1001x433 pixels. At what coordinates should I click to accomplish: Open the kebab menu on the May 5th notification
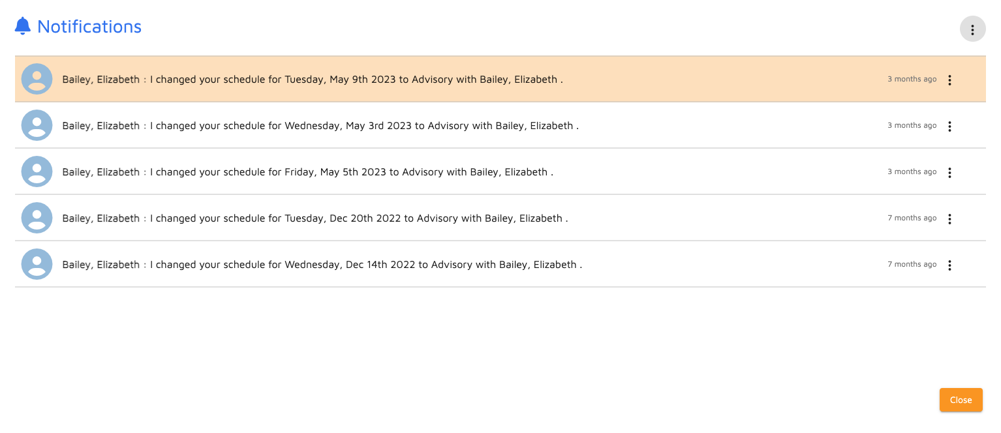(x=949, y=172)
